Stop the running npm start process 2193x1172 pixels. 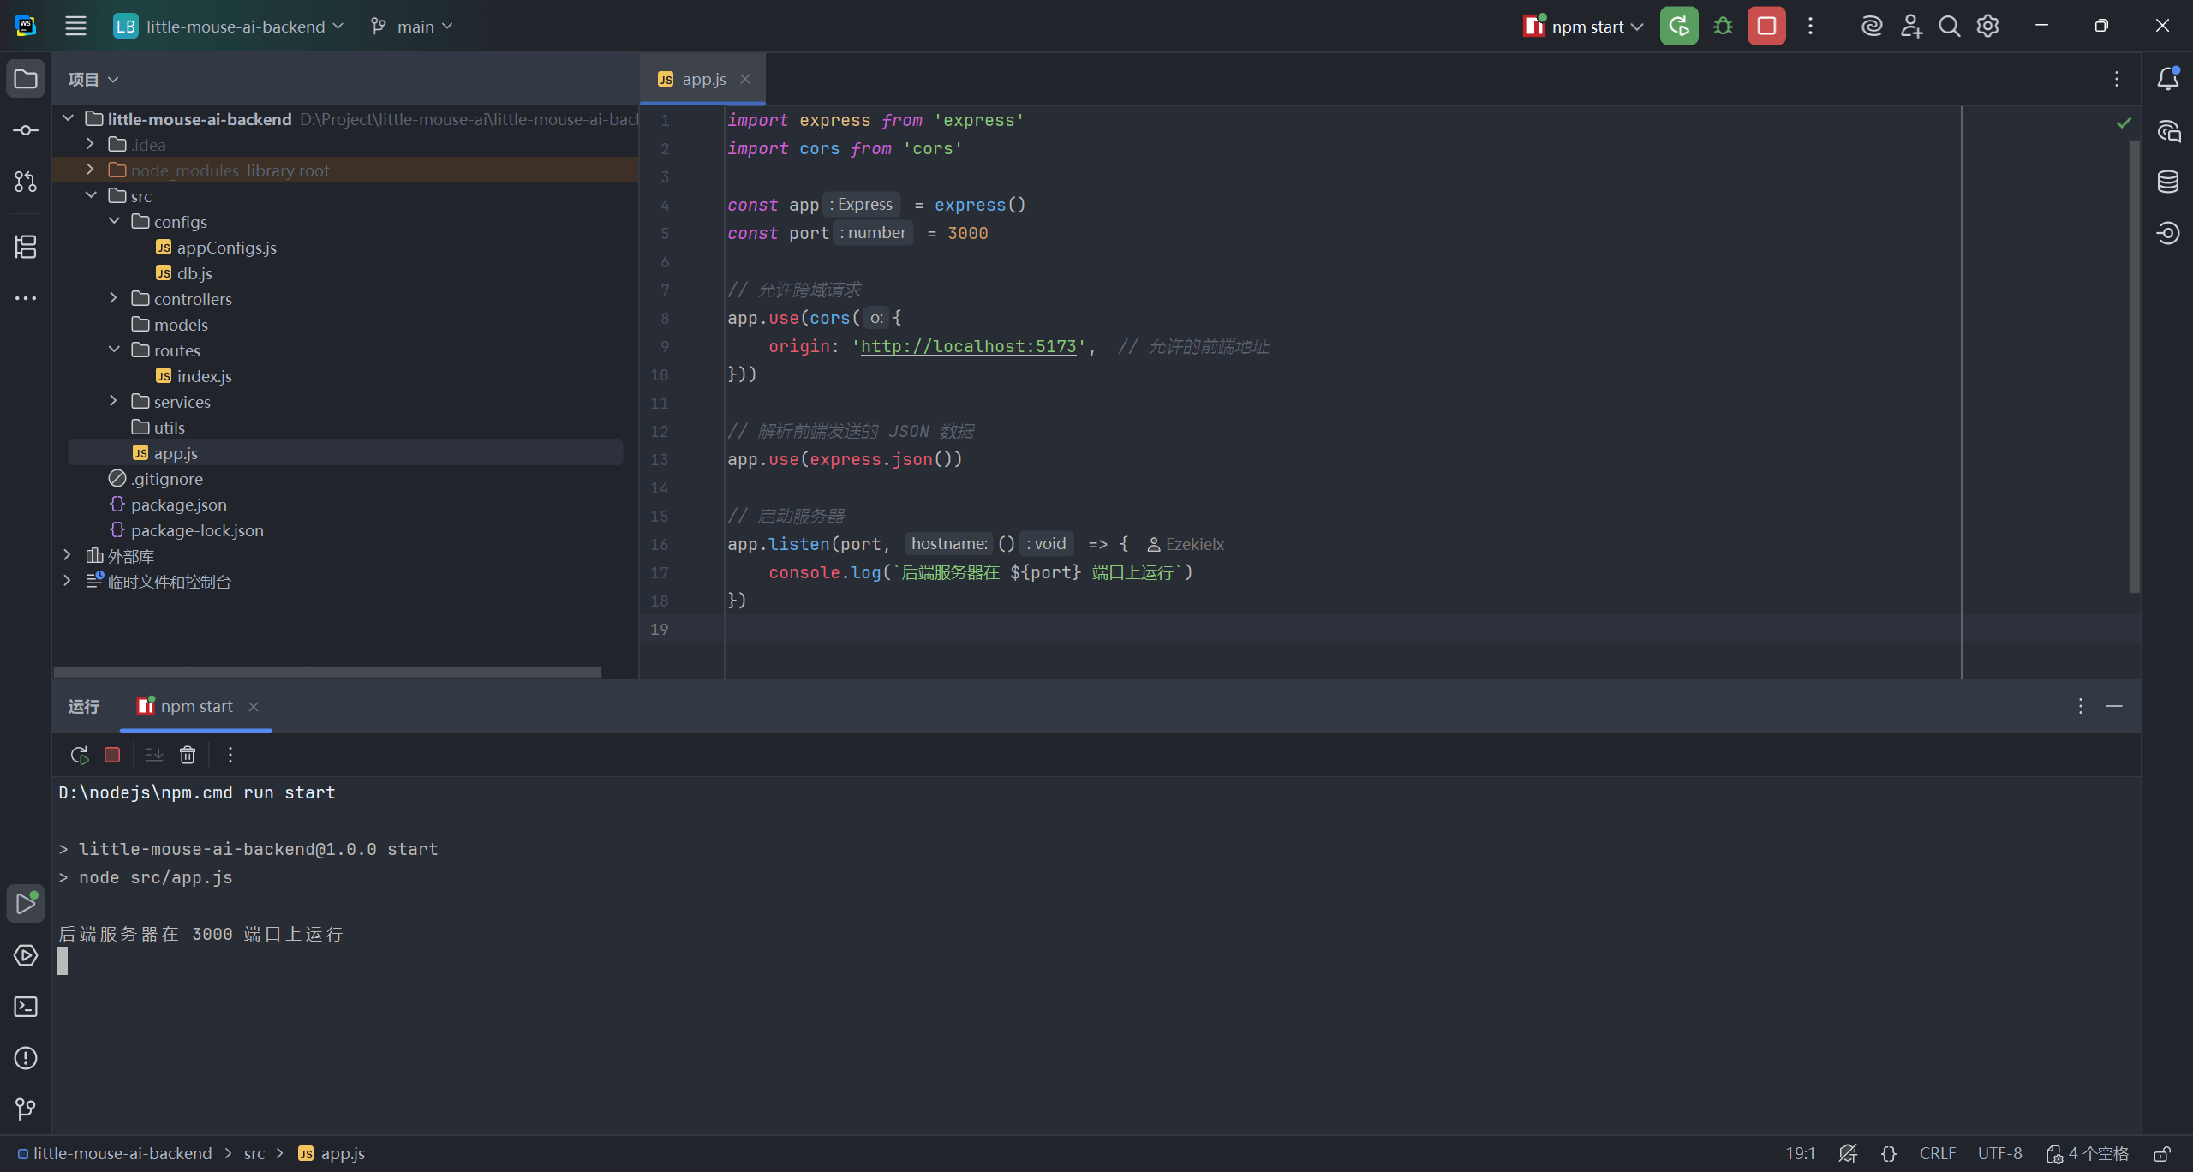(x=1766, y=27)
